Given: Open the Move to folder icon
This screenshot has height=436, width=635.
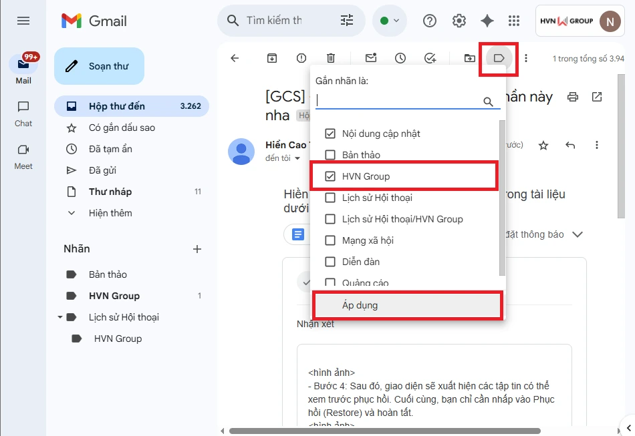Looking at the screenshot, I should tap(470, 58).
